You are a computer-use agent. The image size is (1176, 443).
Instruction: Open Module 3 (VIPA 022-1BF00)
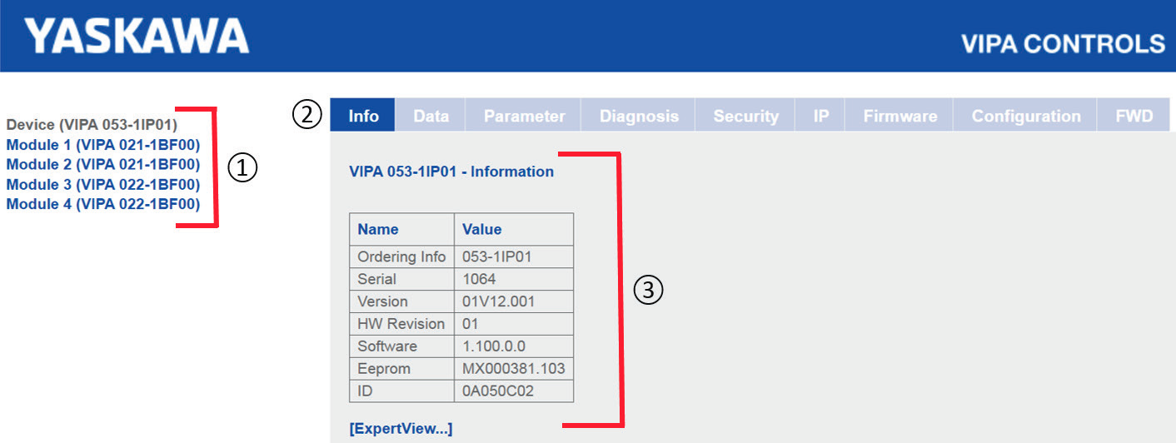tap(103, 184)
